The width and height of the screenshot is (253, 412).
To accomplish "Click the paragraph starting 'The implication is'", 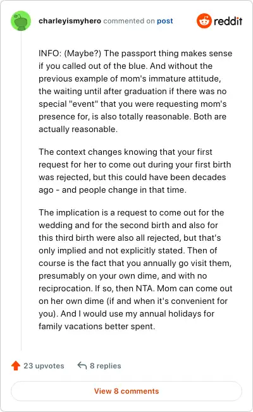I will pyautogui.click(x=135, y=269).
